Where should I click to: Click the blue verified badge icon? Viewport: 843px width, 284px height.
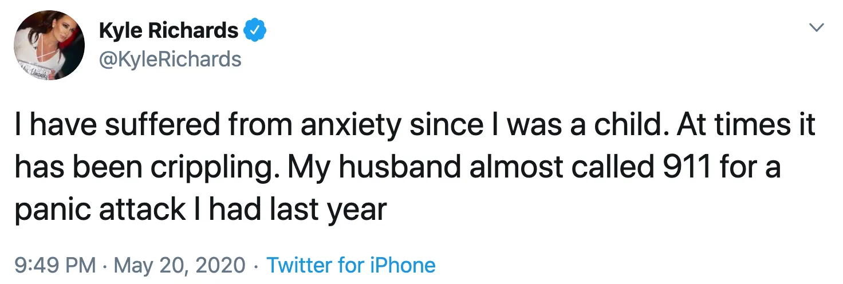point(254,31)
